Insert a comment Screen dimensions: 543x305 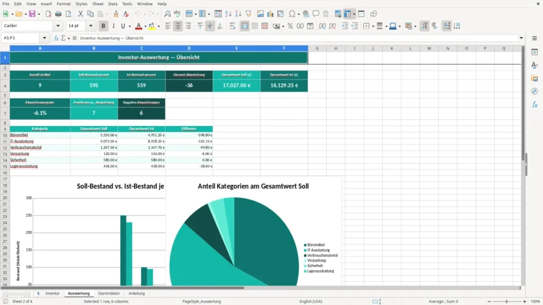point(316,14)
